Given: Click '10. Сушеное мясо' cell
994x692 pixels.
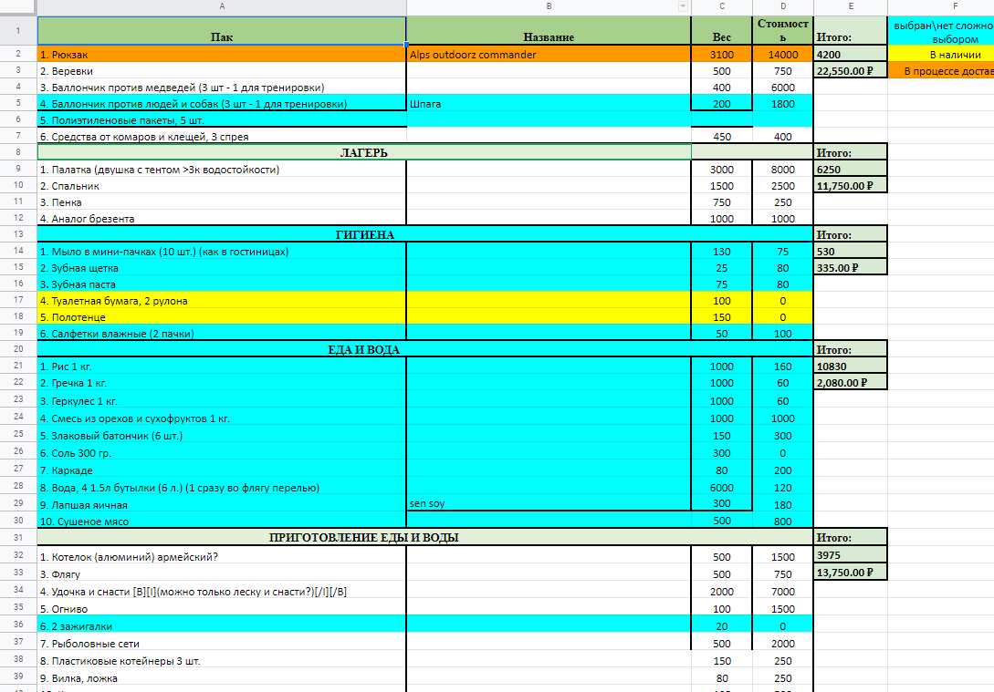Looking at the screenshot, I should pos(222,522).
